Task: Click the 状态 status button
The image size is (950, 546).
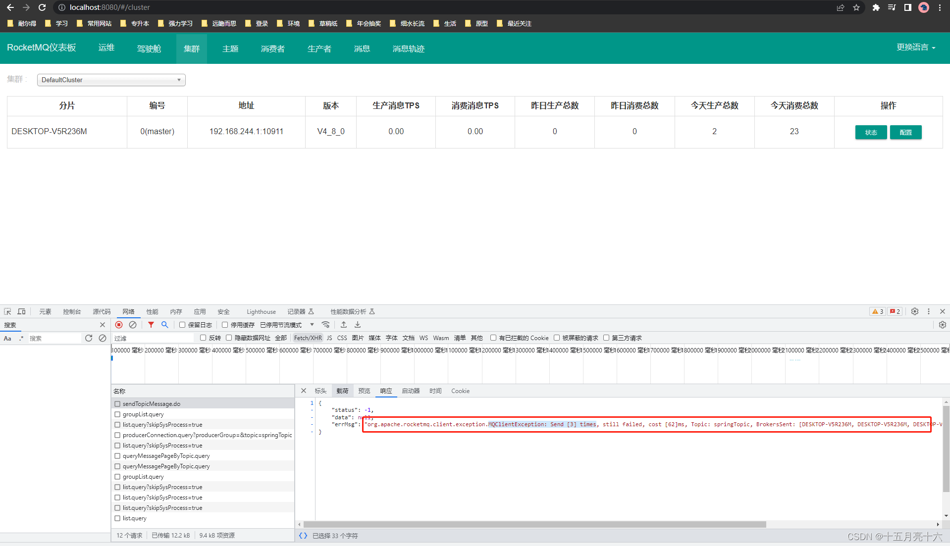Action: [x=871, y=132]
